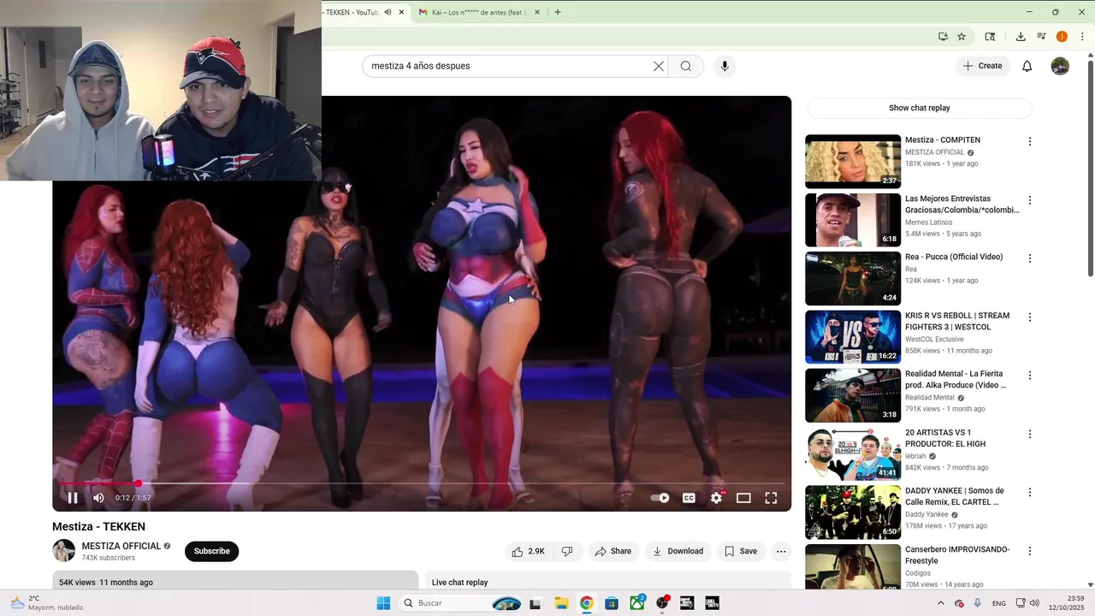Close the Kai Gmail tab
The width and height of the screenshot is (1095, 616).
(537, 12)
